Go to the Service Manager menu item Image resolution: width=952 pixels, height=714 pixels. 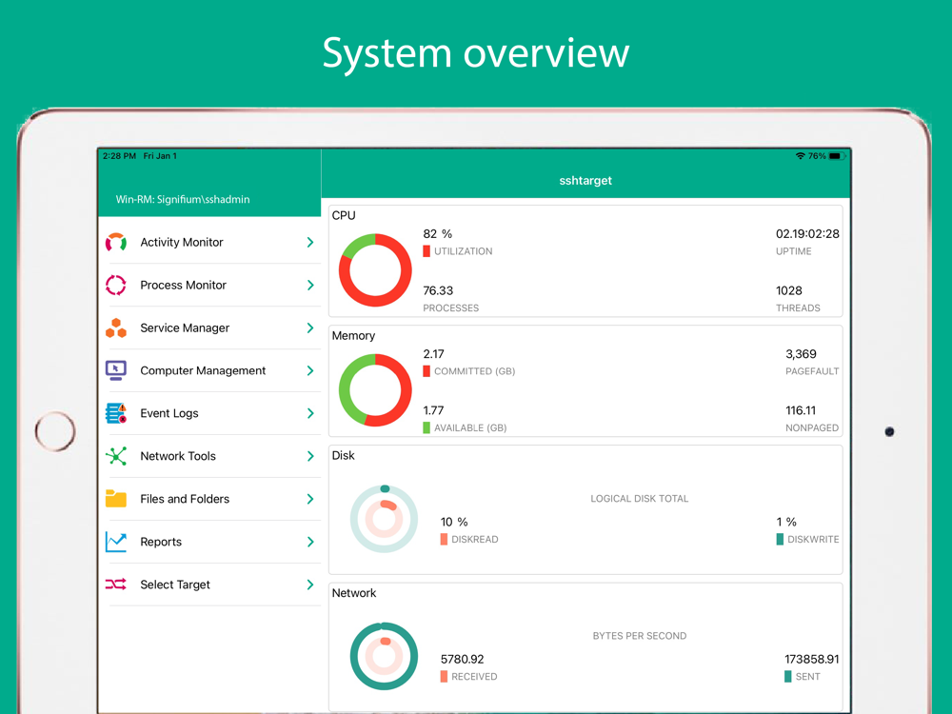209,327
